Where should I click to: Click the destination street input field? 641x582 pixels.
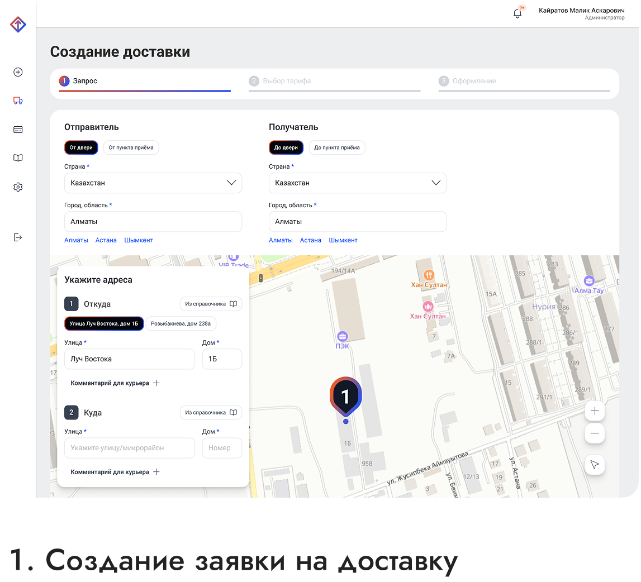(x=130, y=448)
